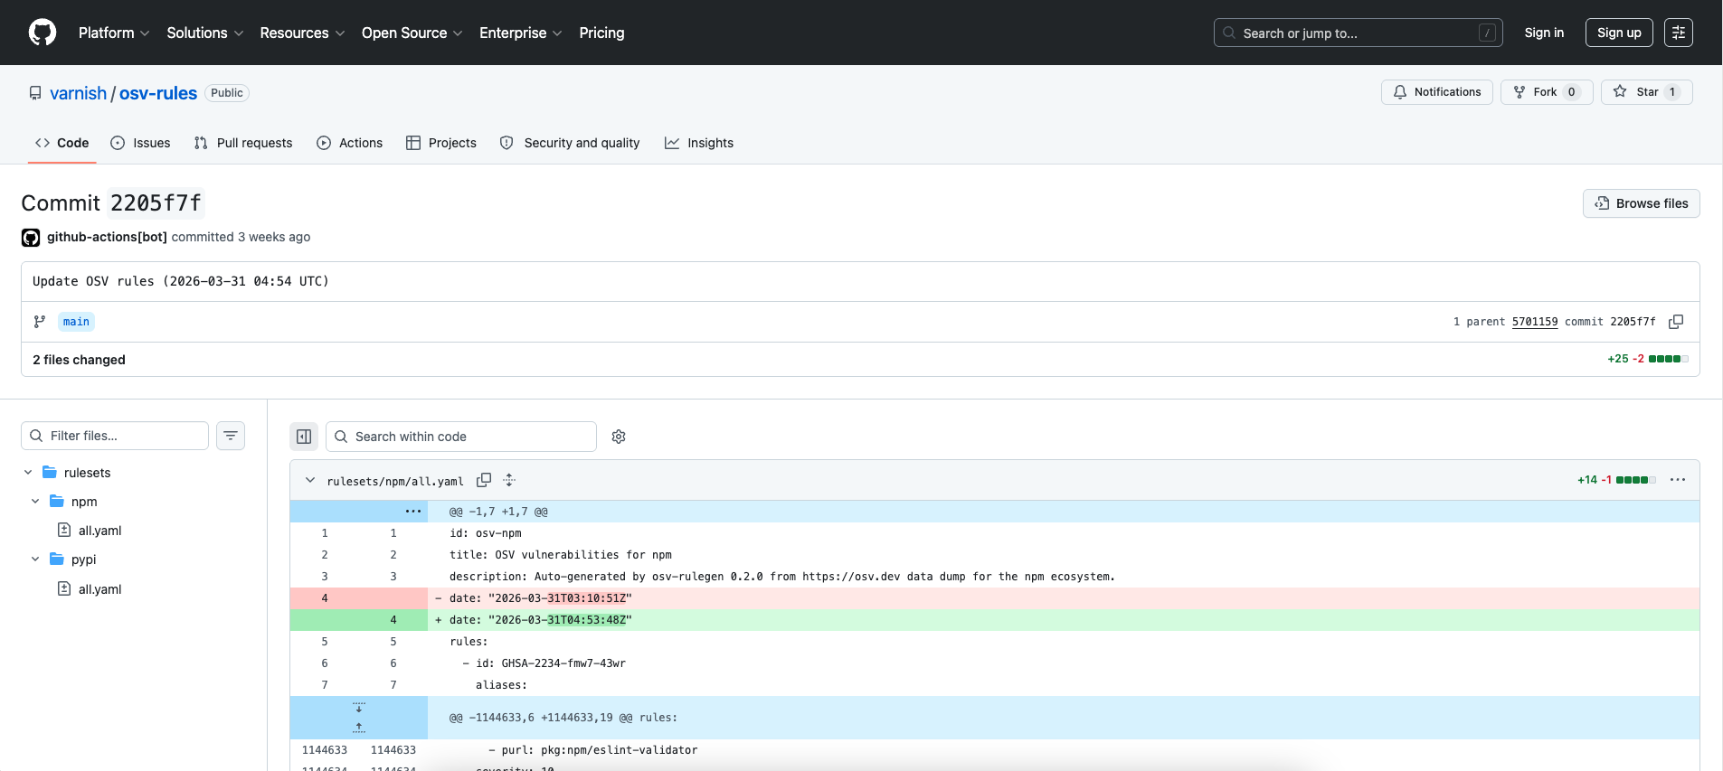Select all.yaml under the npm folder
This screenshot has height=771, width=1723.
(x=99, y=531)
